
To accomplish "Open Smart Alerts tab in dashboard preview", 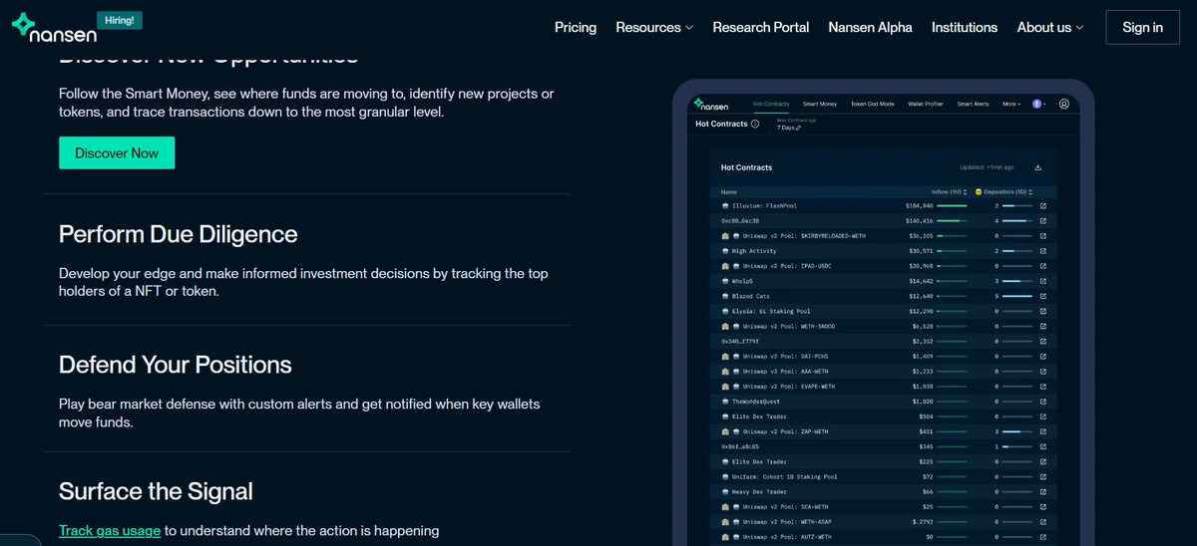I will click(x=974, y=104).
